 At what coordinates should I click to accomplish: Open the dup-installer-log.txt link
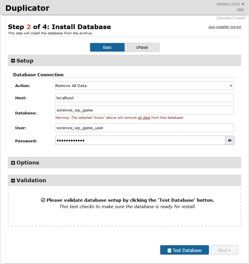click(225, 27)
